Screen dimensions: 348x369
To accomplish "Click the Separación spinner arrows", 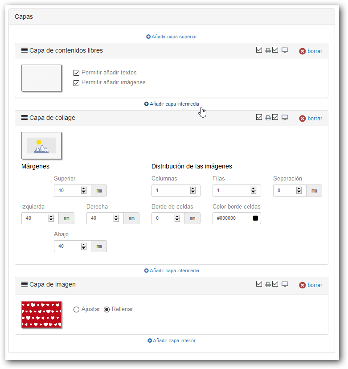I will [x=299, y=190].
